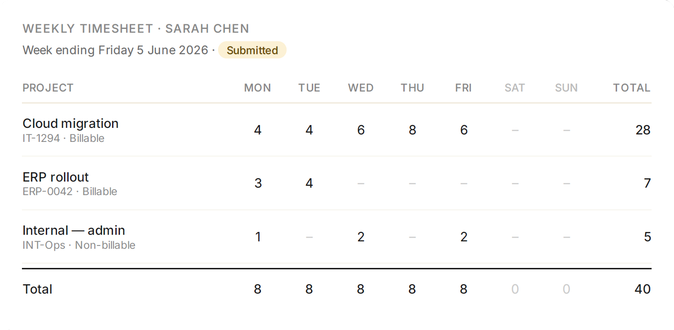Click ERP rollout Tuesday 4 hours cell
This screenshot has width=674, height=330.
pyautogui.click(x=309, y=183)
